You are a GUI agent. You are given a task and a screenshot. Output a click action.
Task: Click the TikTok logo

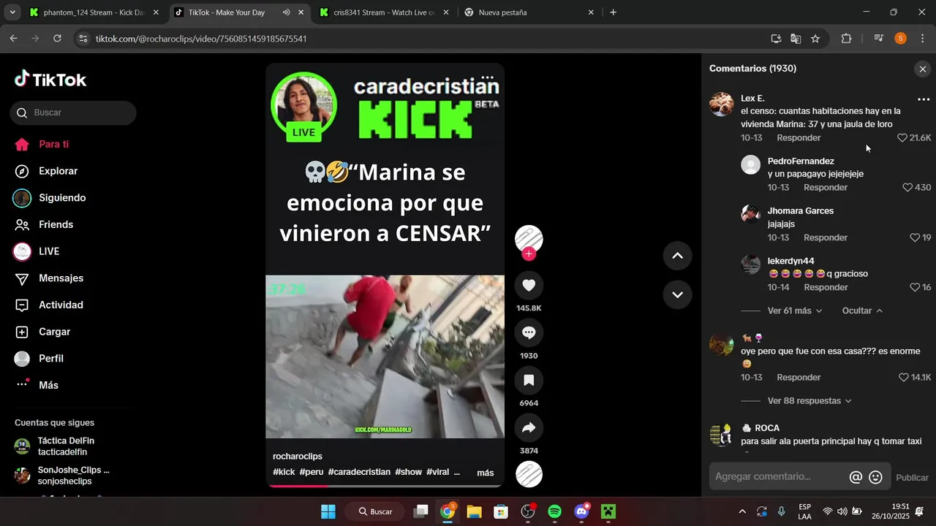tap(50, 80)
